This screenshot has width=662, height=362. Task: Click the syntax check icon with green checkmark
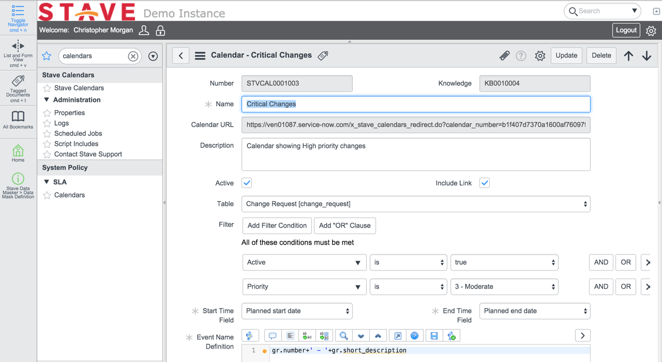(452, 336)
